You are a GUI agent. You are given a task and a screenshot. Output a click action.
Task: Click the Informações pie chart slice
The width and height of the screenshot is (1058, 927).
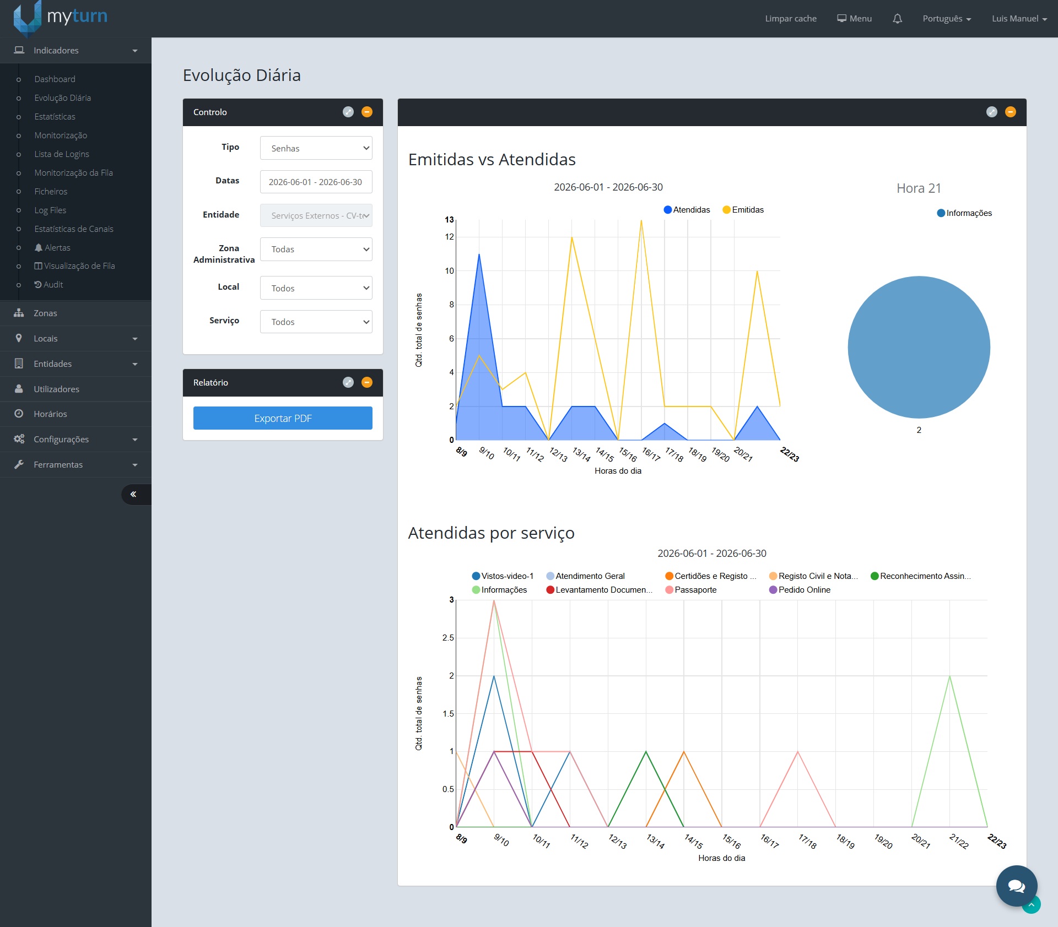pos(919,347)
